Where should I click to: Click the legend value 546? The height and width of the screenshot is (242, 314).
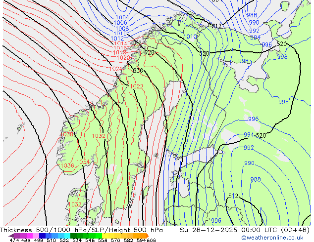[90, 240]
